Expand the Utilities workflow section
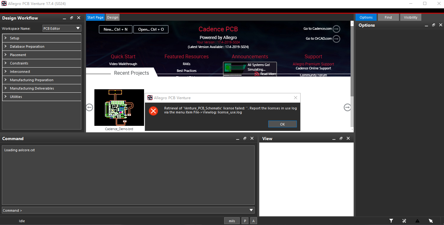 (42, 97)
